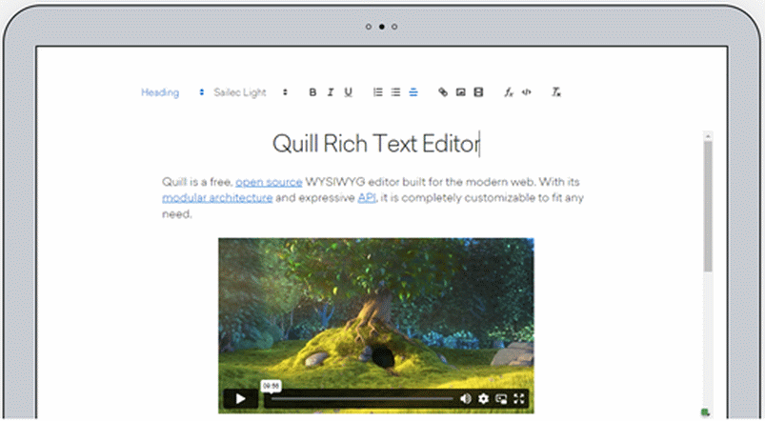Insert a video using video icon

pos(478,92)
